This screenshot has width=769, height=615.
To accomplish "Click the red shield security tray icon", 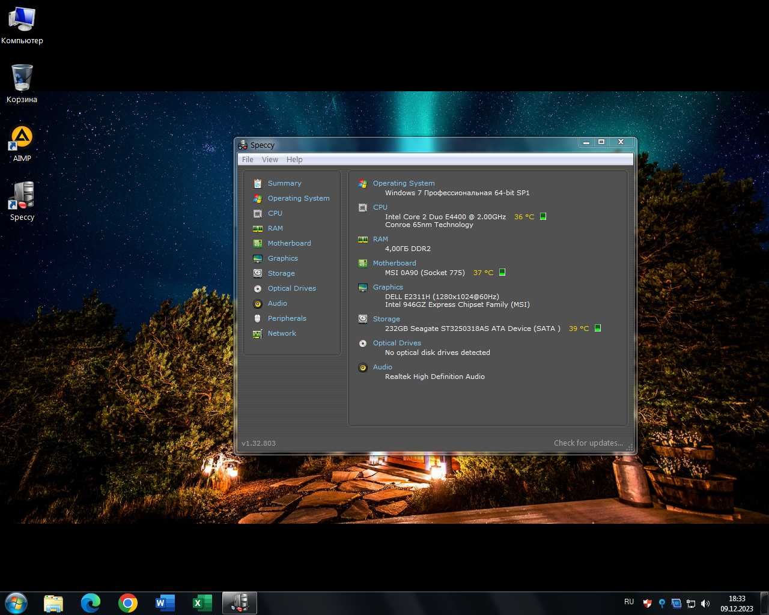I will click(x=647, y=604).
